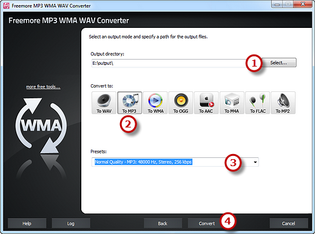Close the Freemore converter window

[303, 4]
